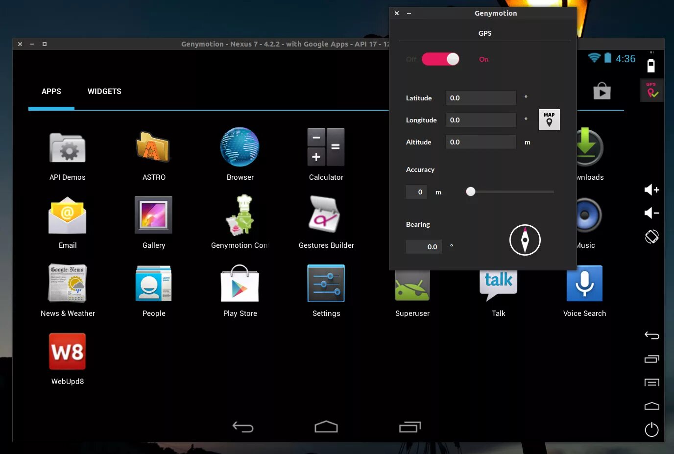This screenshot has height=454, width=674.
Task: Switch to the APPS tab
Action: pos(51,92)
